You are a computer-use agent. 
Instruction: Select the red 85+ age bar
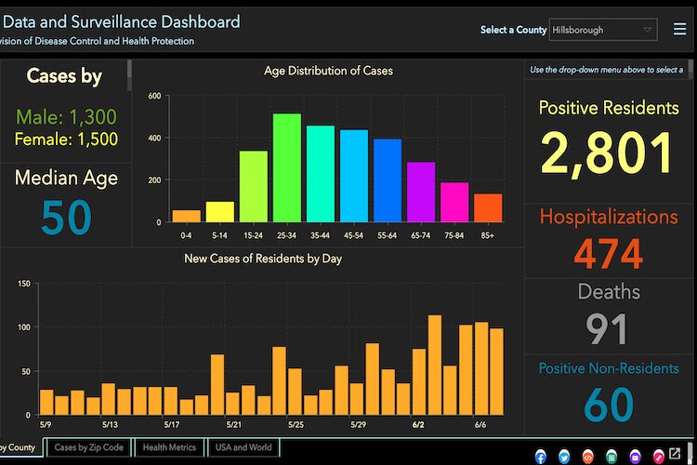pyautogui.click(x=488, y=207)
